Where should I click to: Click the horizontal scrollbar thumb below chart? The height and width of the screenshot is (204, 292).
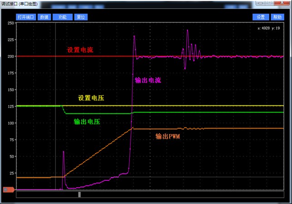(x=79, y=194)
